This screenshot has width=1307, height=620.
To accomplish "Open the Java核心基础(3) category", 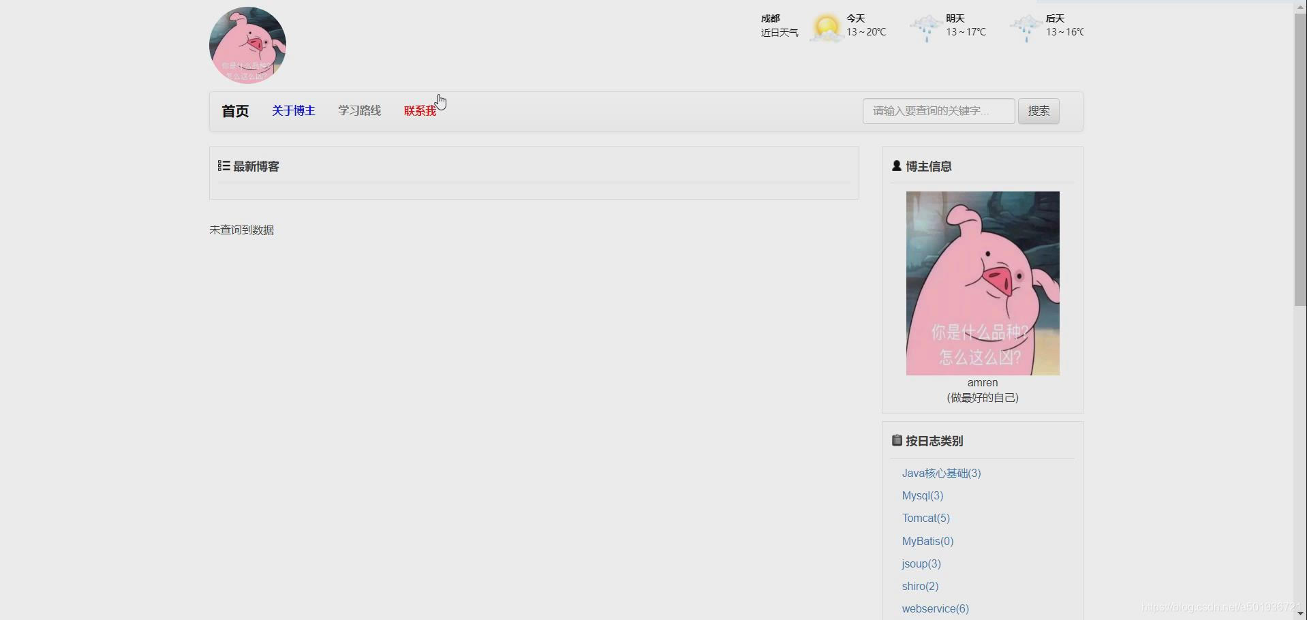I will click(x=941, y=473).
